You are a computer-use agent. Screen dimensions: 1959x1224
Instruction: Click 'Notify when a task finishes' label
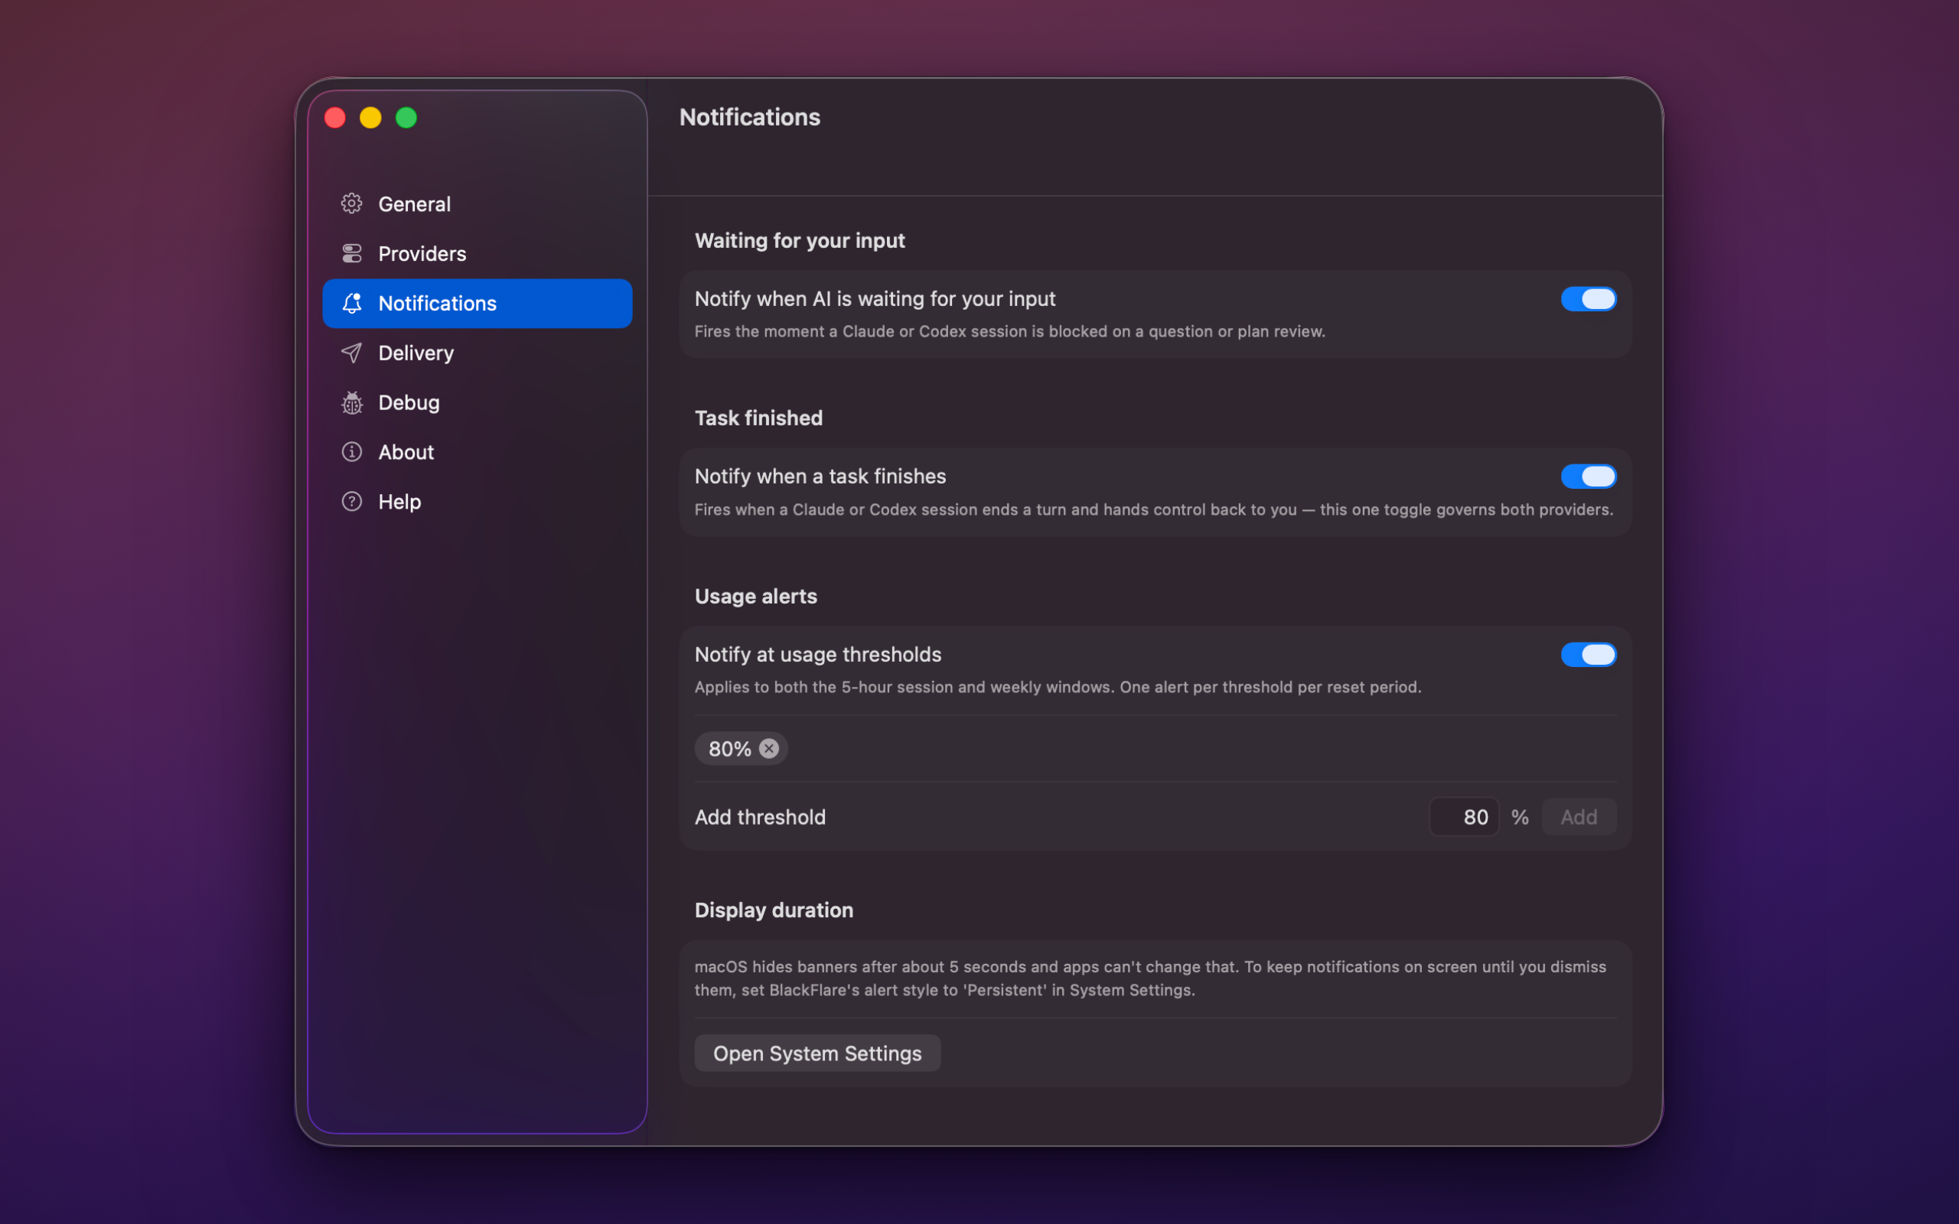pos(820,476)
